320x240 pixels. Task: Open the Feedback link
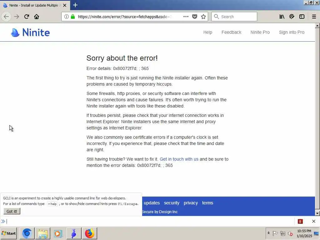tap(232, 32)
